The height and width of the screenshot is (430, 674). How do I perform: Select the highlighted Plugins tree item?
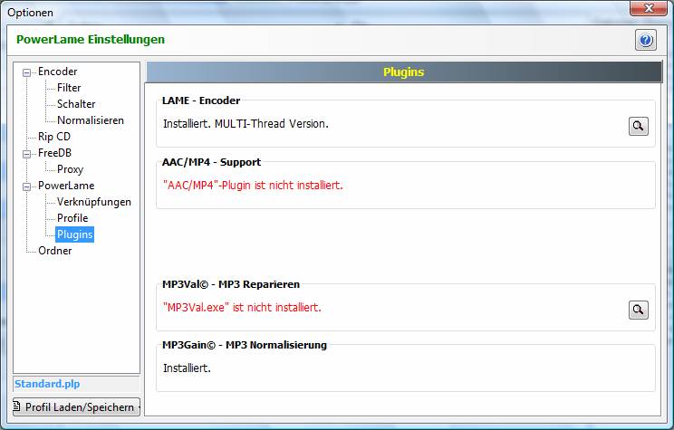click(x=74, y=234)
